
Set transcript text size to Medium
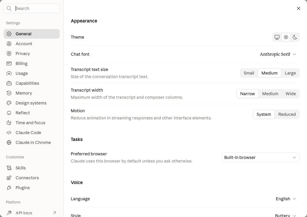pyautogui.click(x=270, y=73)
